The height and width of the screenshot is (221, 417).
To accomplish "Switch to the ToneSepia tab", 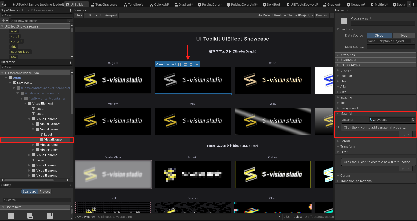I will coord(133,4).
